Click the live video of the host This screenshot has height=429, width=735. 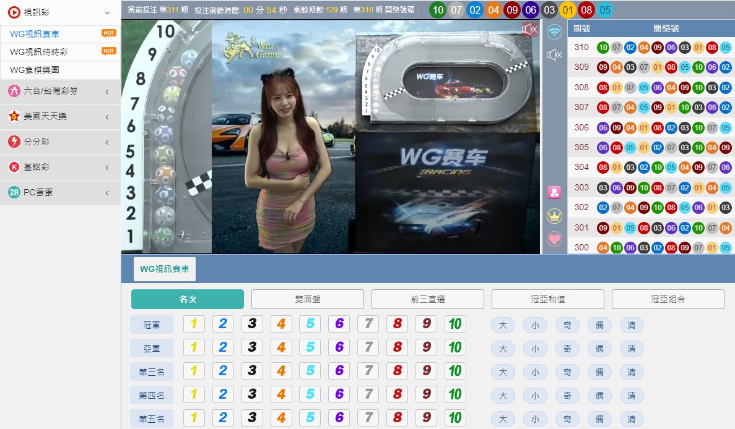tap(331, 137)
